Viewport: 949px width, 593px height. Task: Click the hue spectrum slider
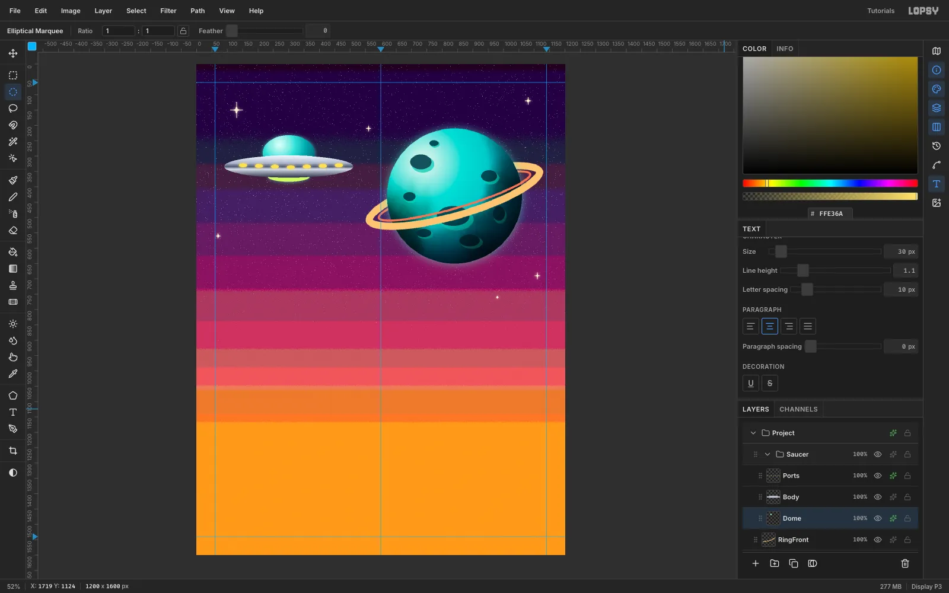[x=830, y=183]
